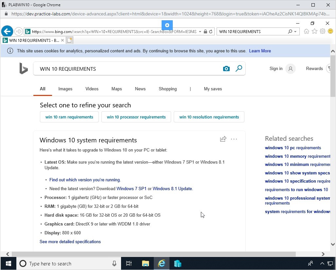Screen dimensions: 336x270
Task: Click the smiley feedback icon
Action: click(x=331, y=31)
